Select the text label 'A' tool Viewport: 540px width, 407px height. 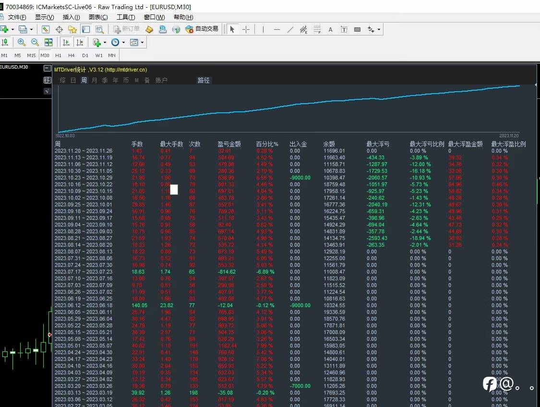click(330, 29)
